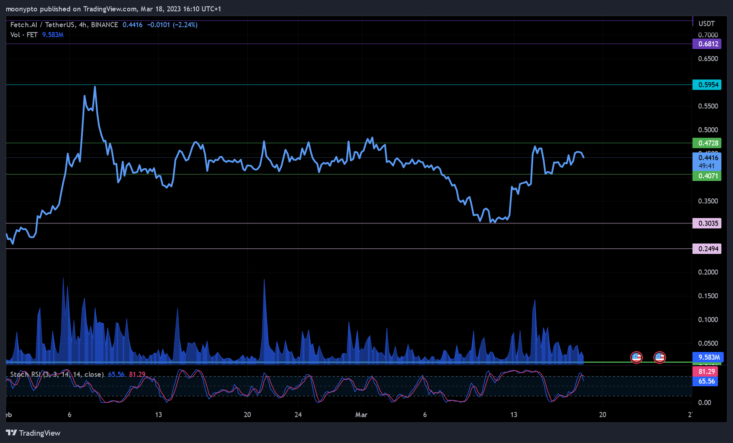Click the -0.0101 (-2.24%) change value
Image resolution: width=733 pixels, height=443 pixels.
pyautogui.click(x=172, y=25)
